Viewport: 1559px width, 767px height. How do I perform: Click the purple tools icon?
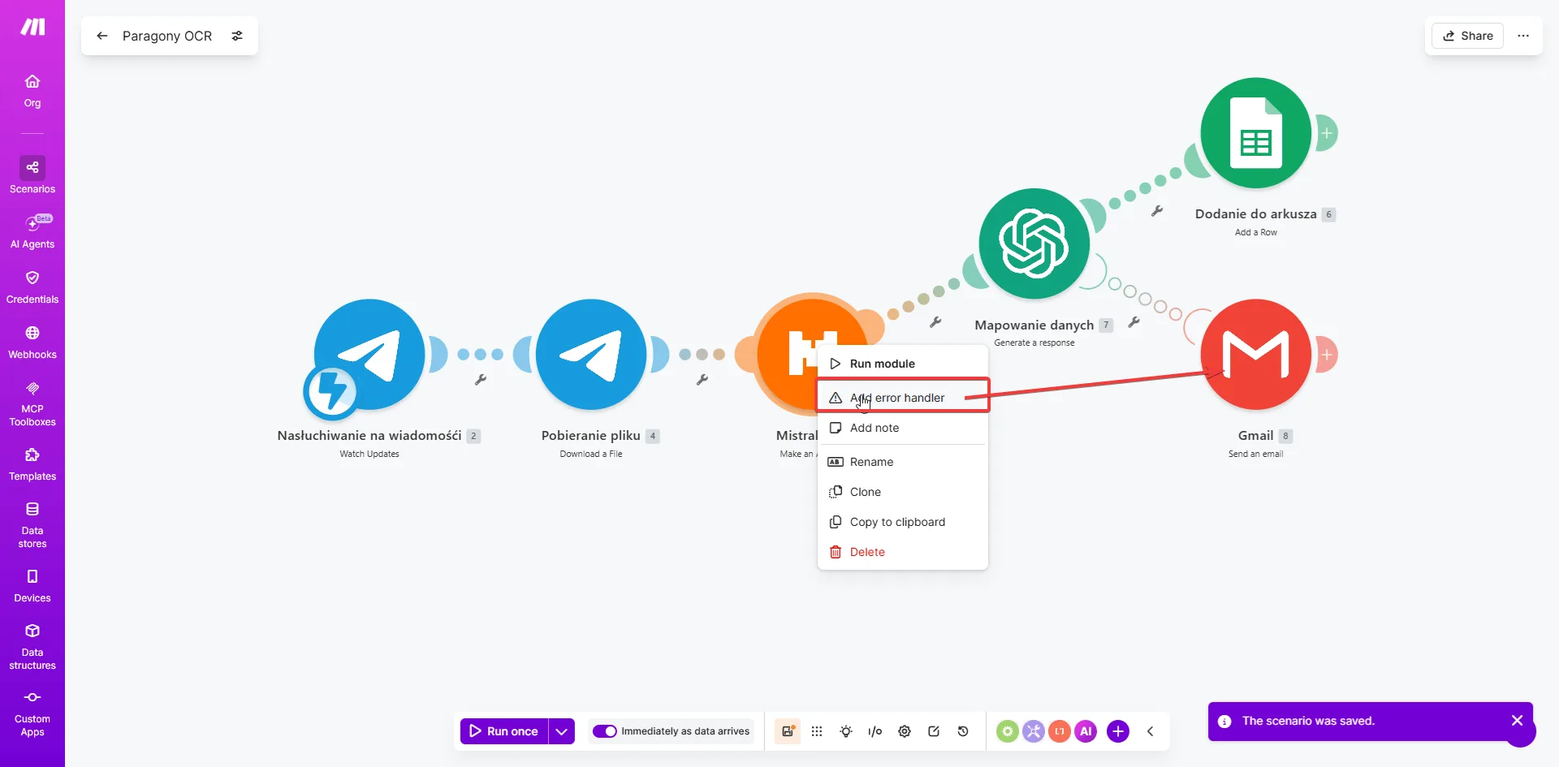point(1034,731)
